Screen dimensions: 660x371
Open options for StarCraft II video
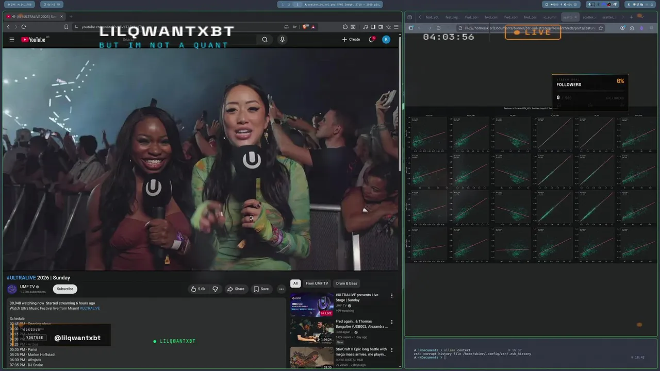point(391,350)
